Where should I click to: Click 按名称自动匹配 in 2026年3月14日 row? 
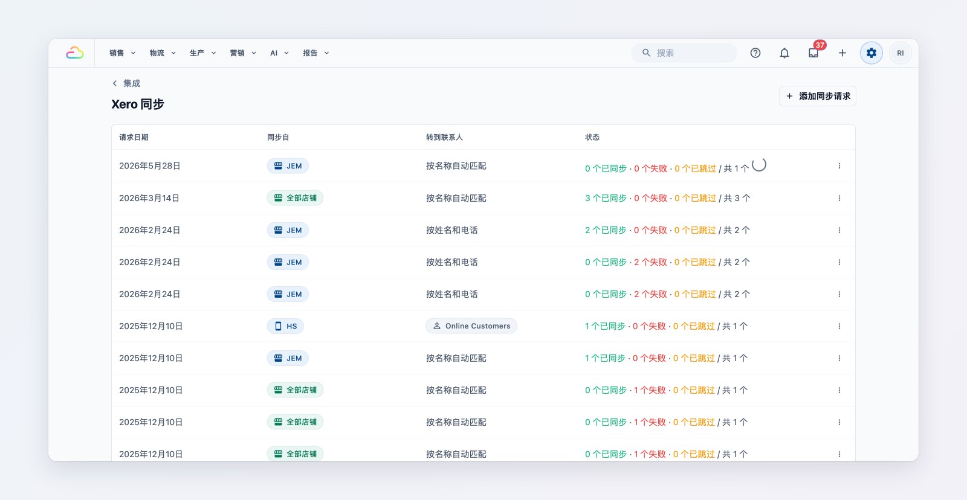[x=456, y=198]
